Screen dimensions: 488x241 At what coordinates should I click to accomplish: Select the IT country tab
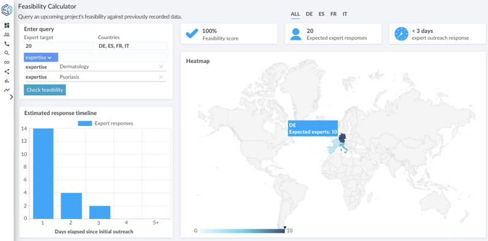coord(345,14)
